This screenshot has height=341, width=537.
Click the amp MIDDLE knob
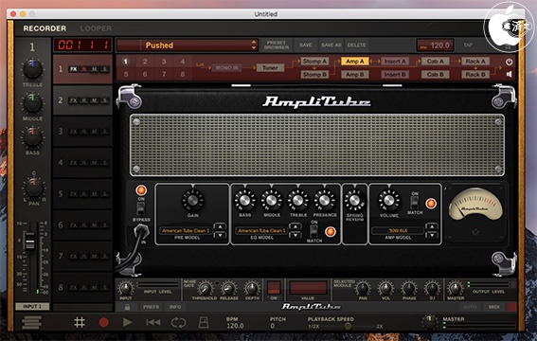click(x=271, y=200)
